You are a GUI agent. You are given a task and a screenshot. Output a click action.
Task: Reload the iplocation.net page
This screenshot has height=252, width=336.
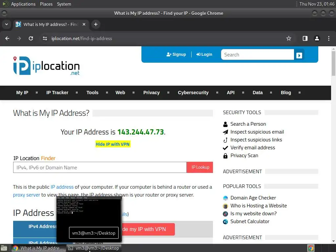tap(31, 38)
